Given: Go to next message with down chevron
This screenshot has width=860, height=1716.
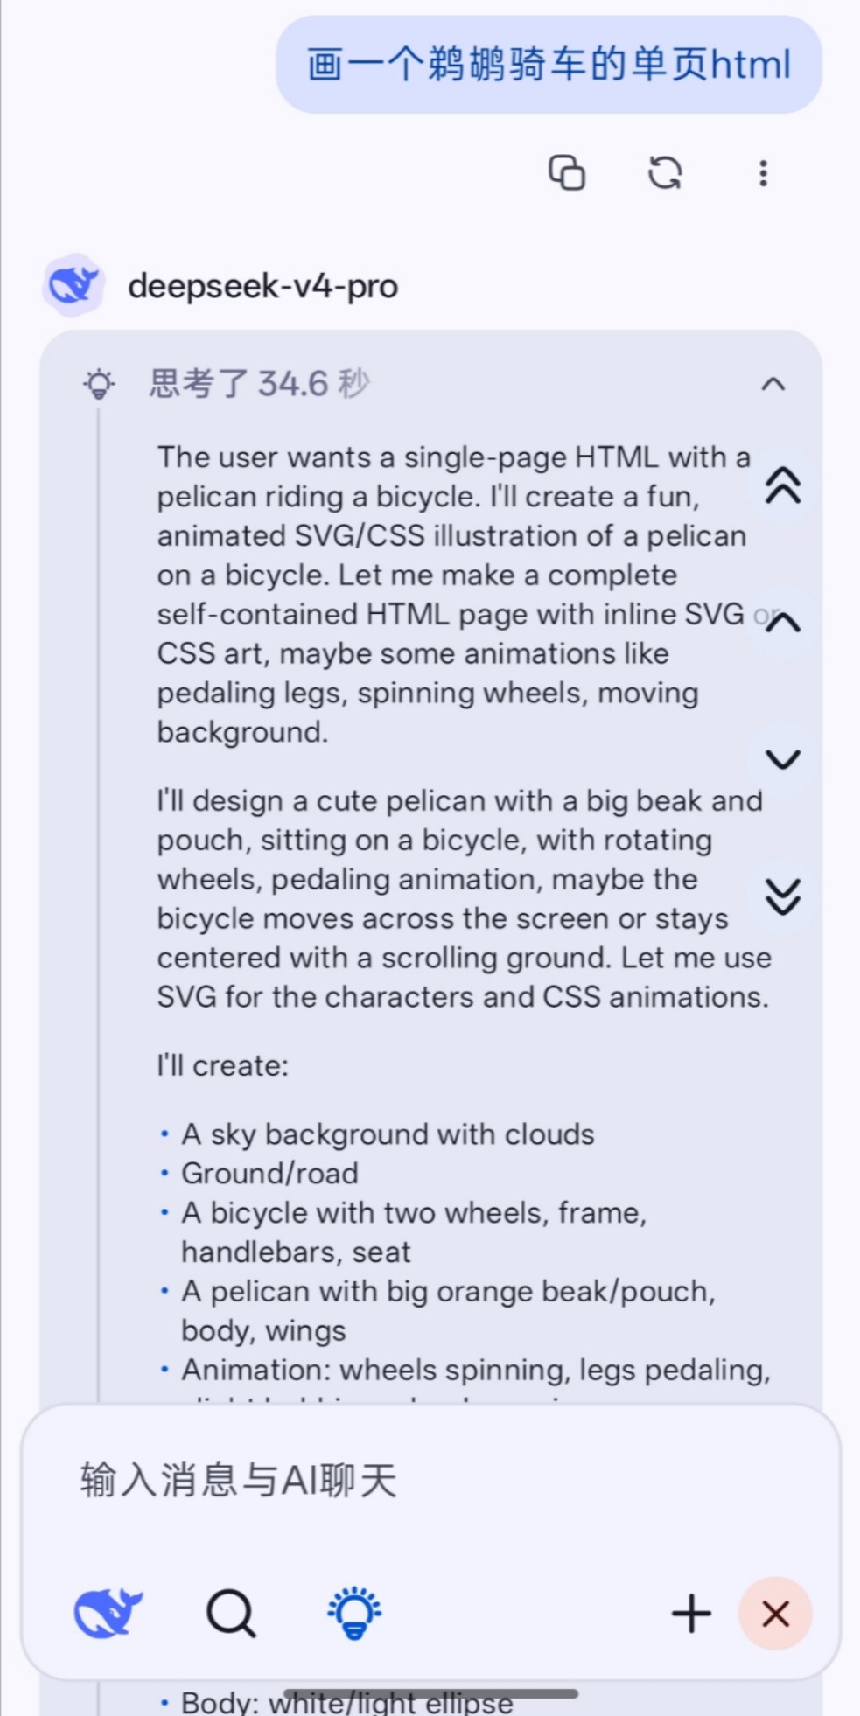Looking at the screenshot, I should (783, 759).
